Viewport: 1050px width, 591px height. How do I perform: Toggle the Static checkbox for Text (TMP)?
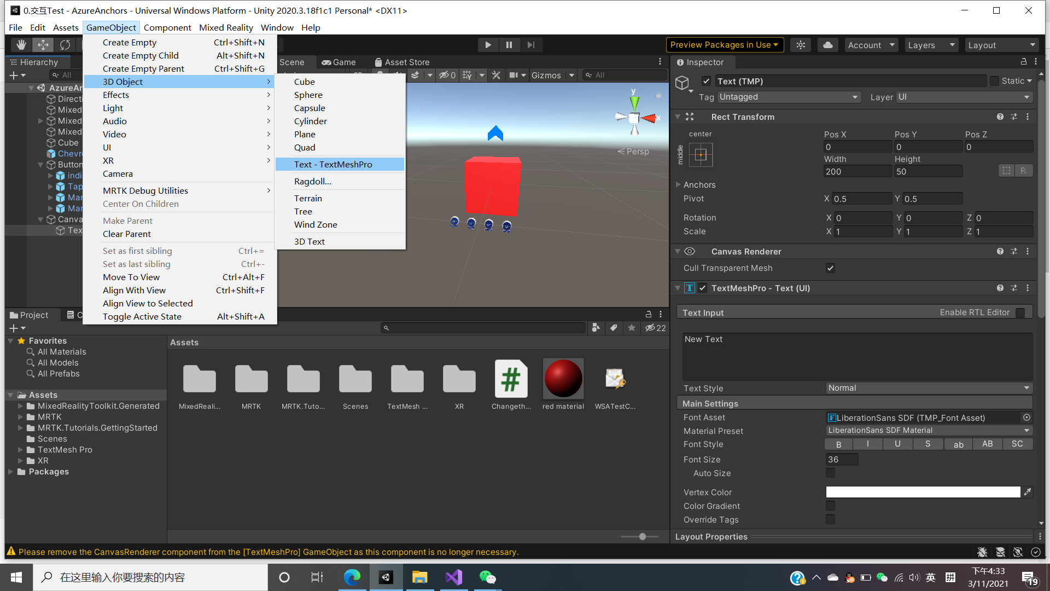tap(995, 80)
